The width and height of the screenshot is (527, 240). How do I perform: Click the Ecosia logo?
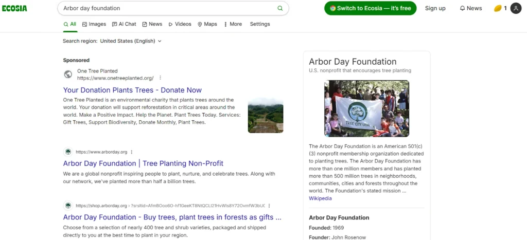pyautogui.click(x=14, y=8)
